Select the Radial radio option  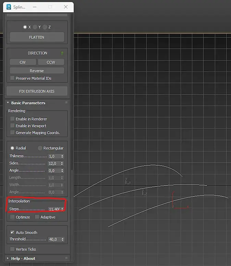(12, 148)
